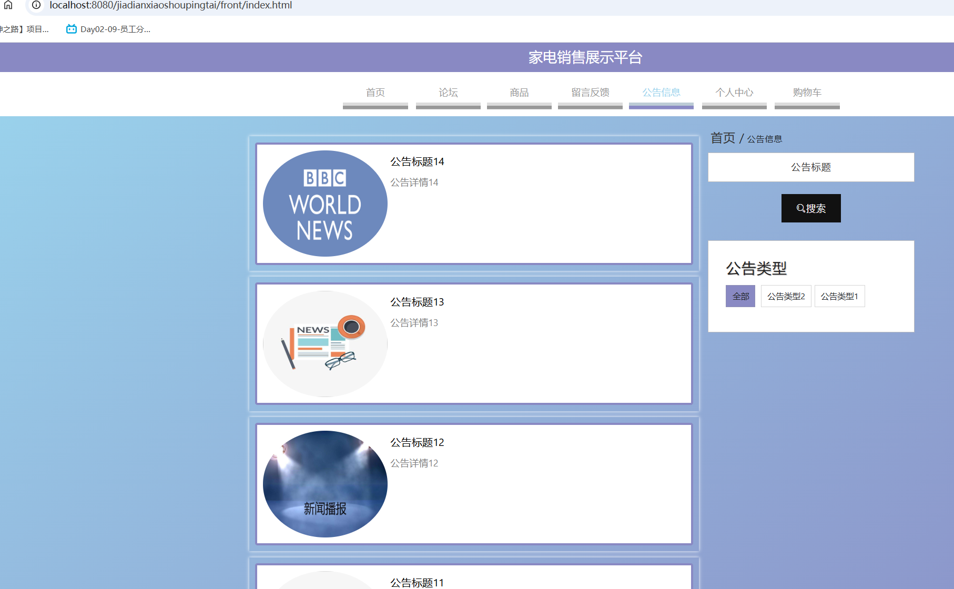Open announcement 公告标题13
954x589 pixels.
tap(417, 302)
